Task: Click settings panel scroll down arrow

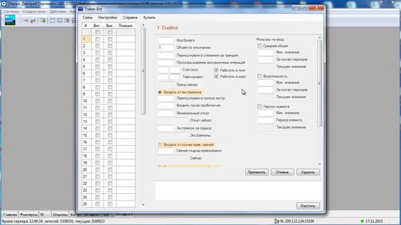Action: click(320, 164)
